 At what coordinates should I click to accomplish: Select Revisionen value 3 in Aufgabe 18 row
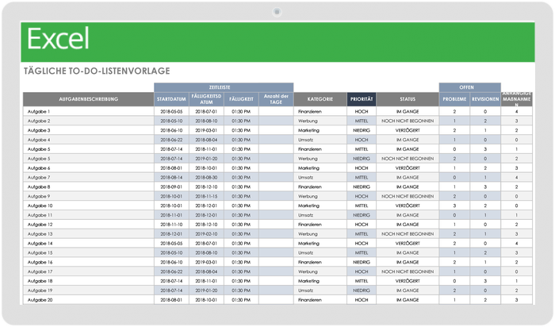point(485,281)
